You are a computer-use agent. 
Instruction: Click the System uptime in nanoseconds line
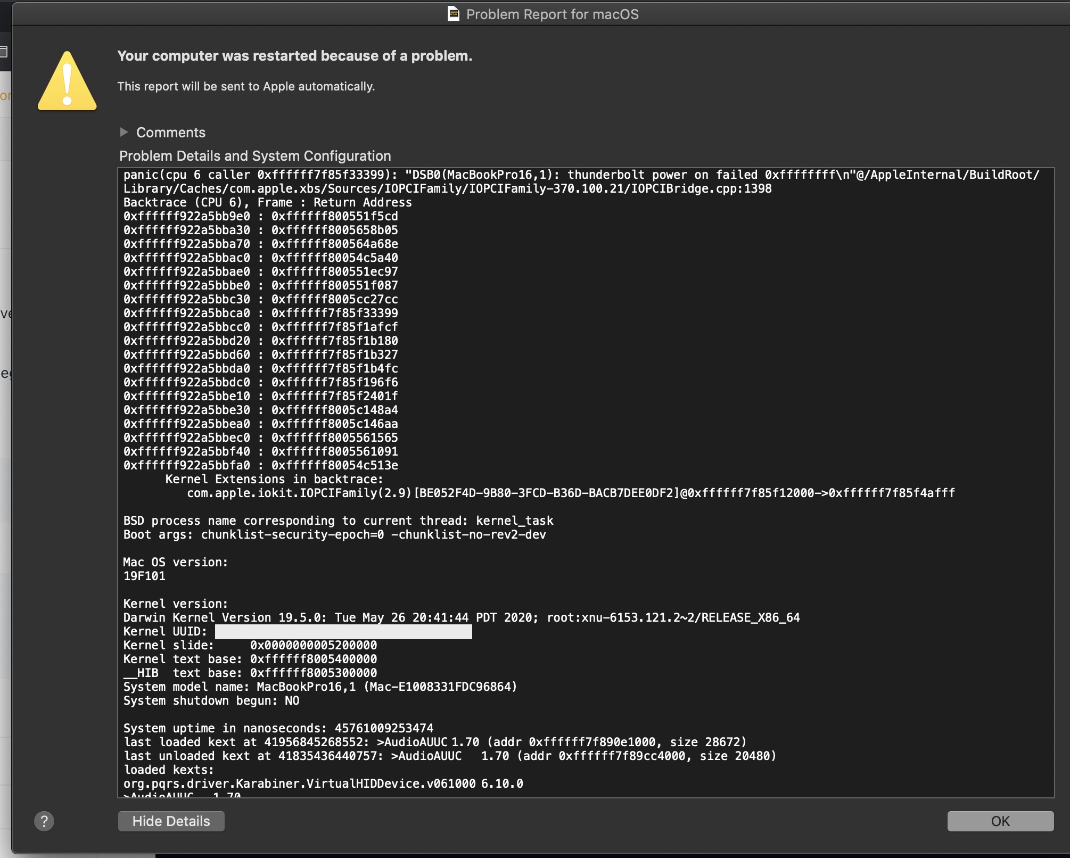[x=278, y=728]
